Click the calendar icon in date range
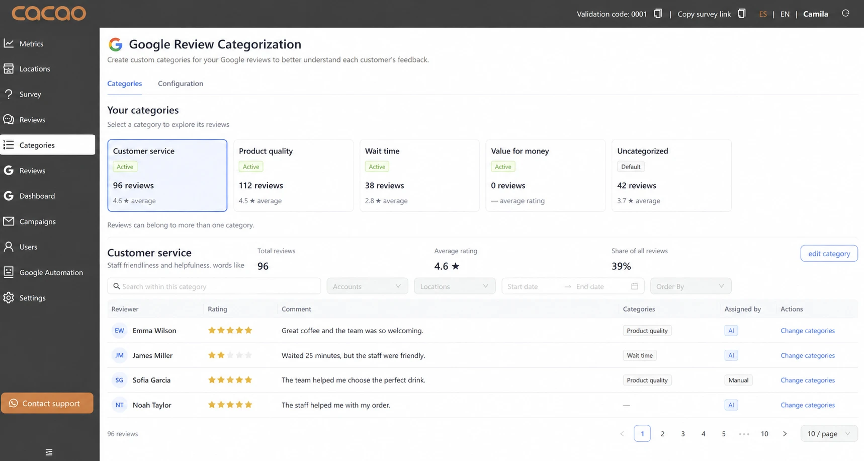Image resolution: width=864 pixels, height=461 pixels. pyautogui.click(x=635, y=286)
